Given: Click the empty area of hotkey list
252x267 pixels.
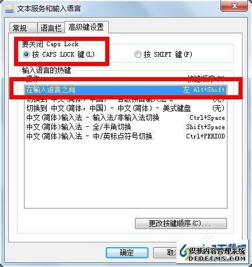Looking at the screenshot, I should (x=126, y=174).
